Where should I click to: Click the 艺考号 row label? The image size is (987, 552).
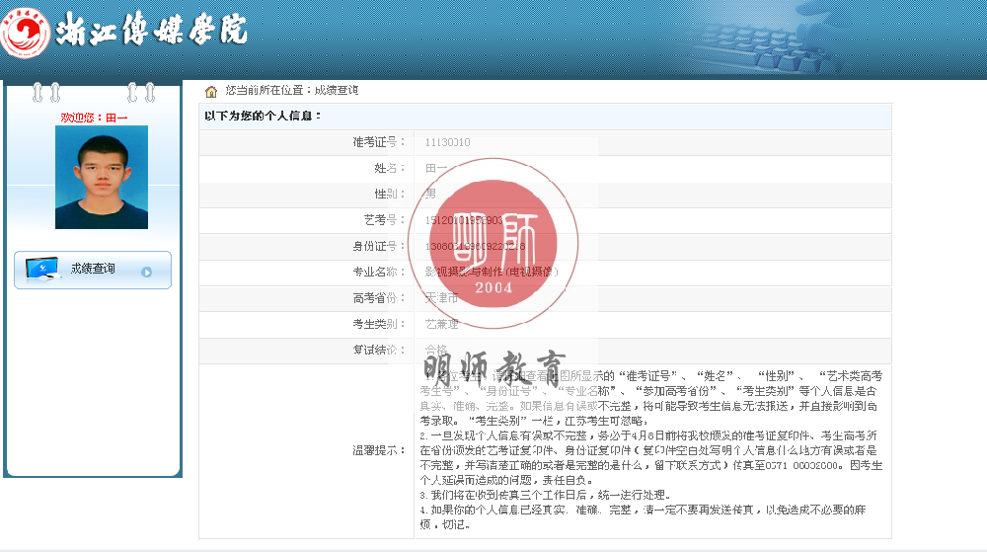click(x=384, y=219)
